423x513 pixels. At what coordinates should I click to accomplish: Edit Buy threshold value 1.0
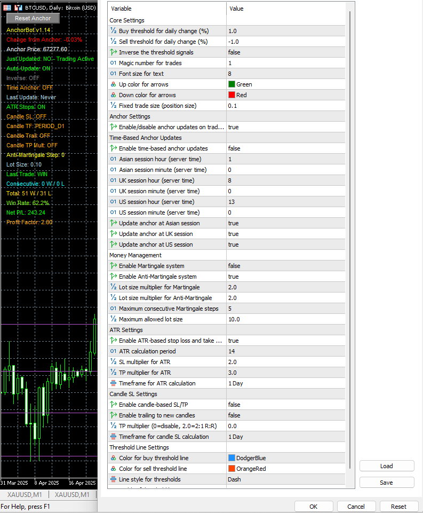286,31
